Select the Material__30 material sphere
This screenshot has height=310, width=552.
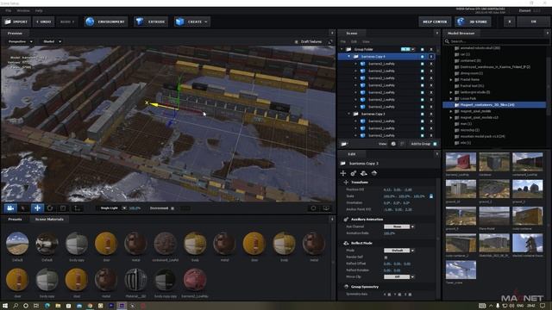click(135, 280)
